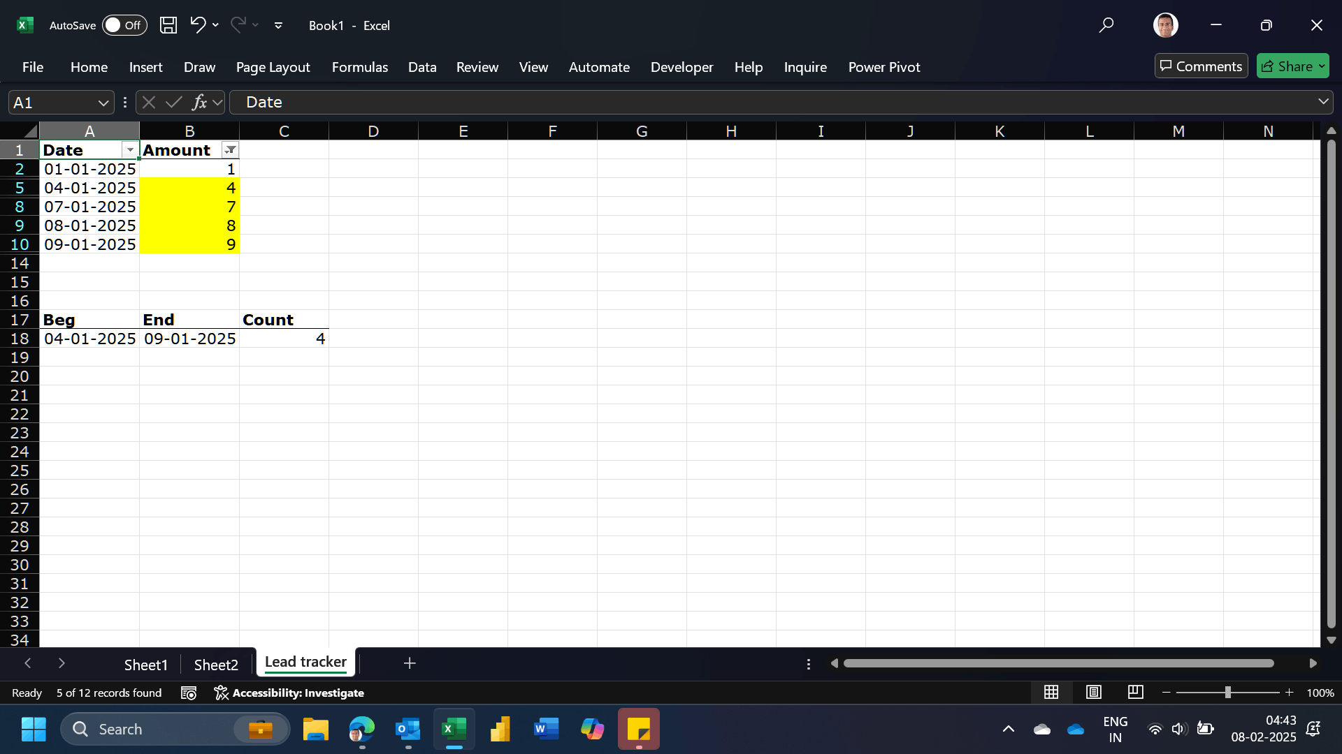Click the Comments button
Viewport: 1342px width, 754px height.
coord(1201,66)
